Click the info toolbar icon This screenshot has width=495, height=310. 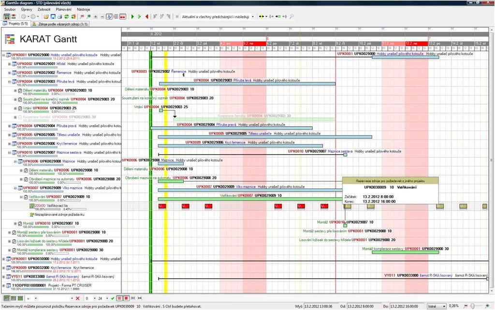[x=109, y=16]
